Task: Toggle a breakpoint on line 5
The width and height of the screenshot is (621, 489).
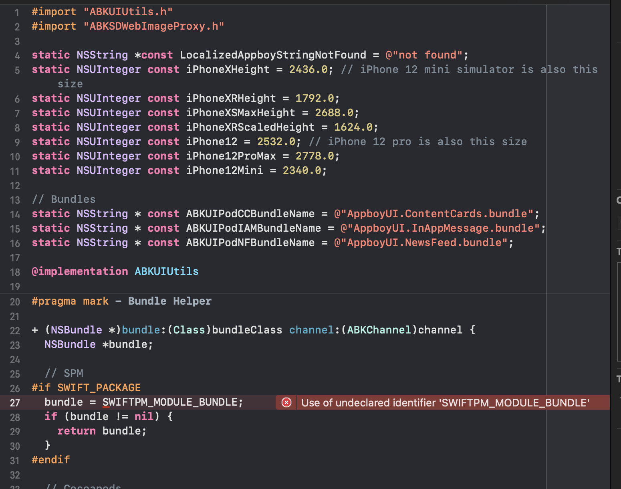Action: 17,69
